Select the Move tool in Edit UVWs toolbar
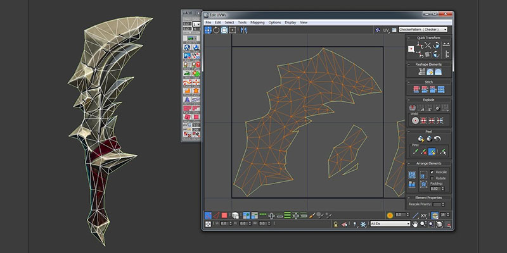The width and height of the screenshot is (507, 253). (x=208, y=30)
